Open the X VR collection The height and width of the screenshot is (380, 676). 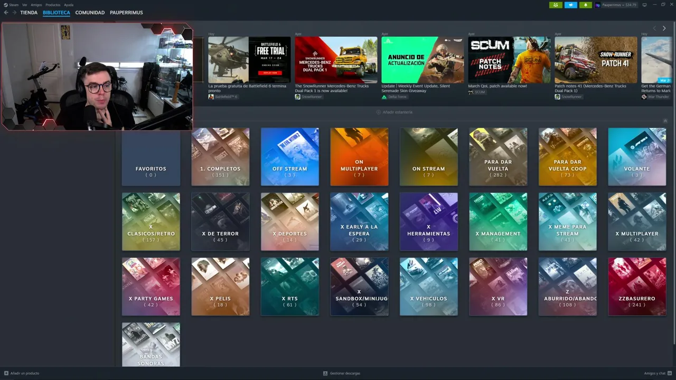pos(498,287)
